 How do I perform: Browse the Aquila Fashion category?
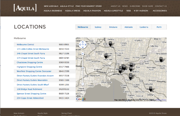click(92, 11)
